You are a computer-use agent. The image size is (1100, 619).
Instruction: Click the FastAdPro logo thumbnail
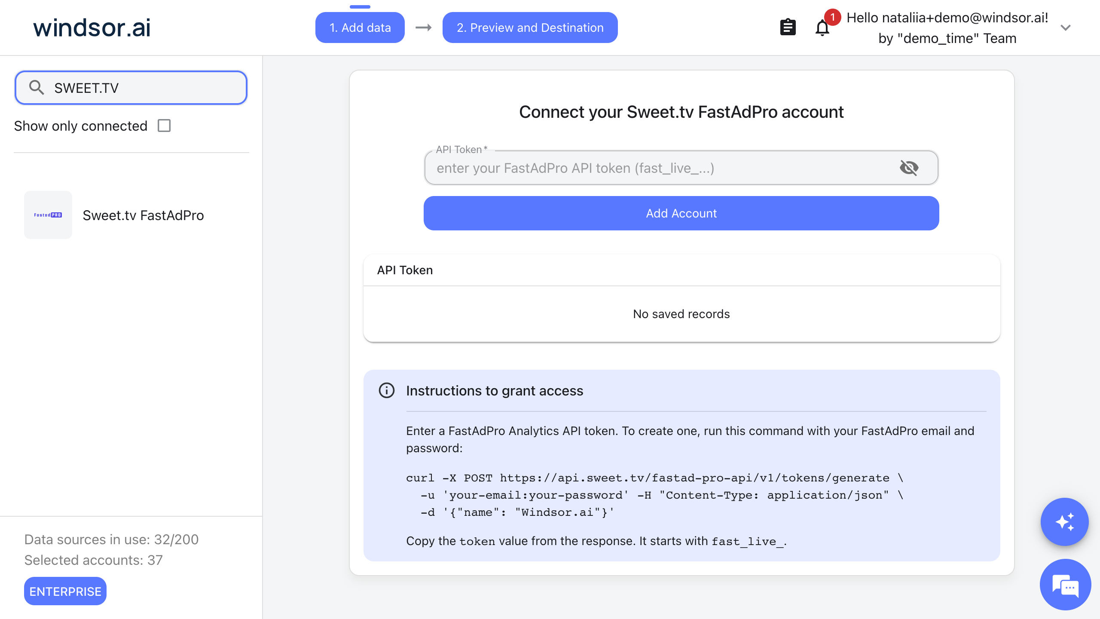pos(48,215)
